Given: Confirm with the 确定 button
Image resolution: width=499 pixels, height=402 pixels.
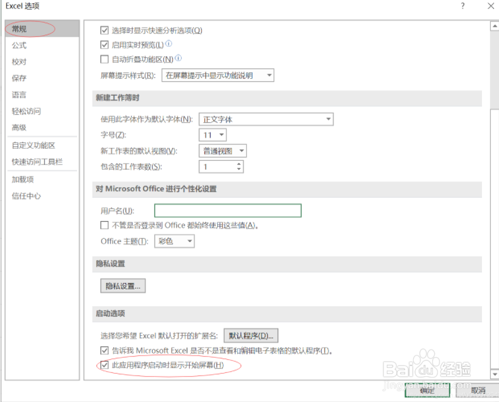Looking at the screenshot, I should click(427, 390).
